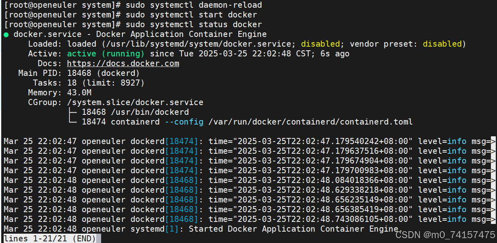Open the https://docs.docker.com link

click(x=123, y=64)
